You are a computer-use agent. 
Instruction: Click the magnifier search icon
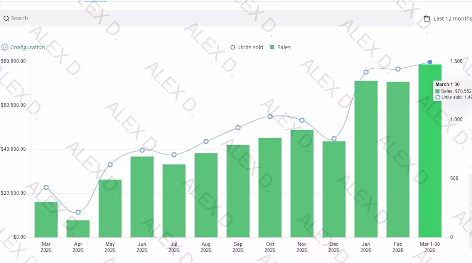6,19
